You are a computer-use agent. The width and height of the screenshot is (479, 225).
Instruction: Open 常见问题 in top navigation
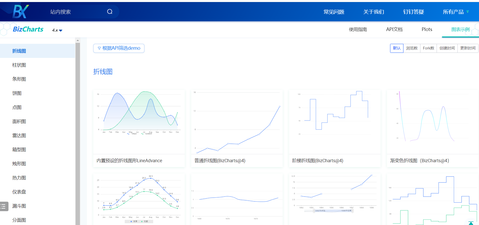tap(334, 12)
